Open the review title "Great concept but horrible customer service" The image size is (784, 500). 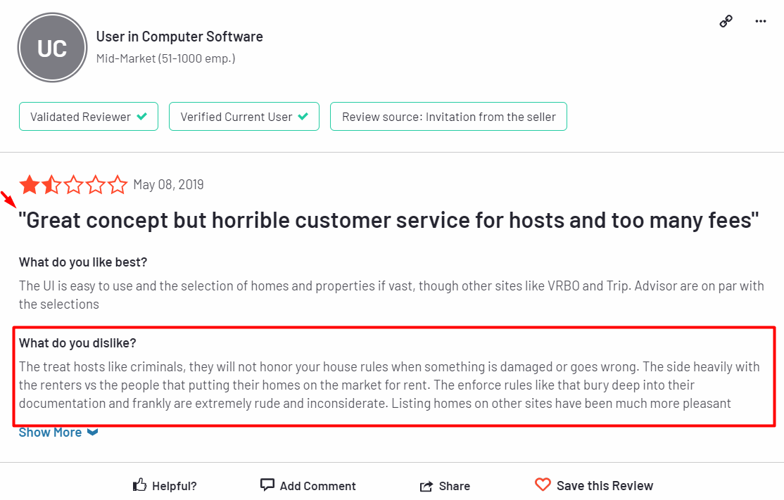[x=388, y=220]
